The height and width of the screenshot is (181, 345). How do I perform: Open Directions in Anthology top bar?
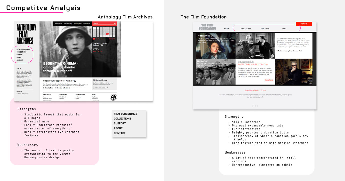point(87,23)
